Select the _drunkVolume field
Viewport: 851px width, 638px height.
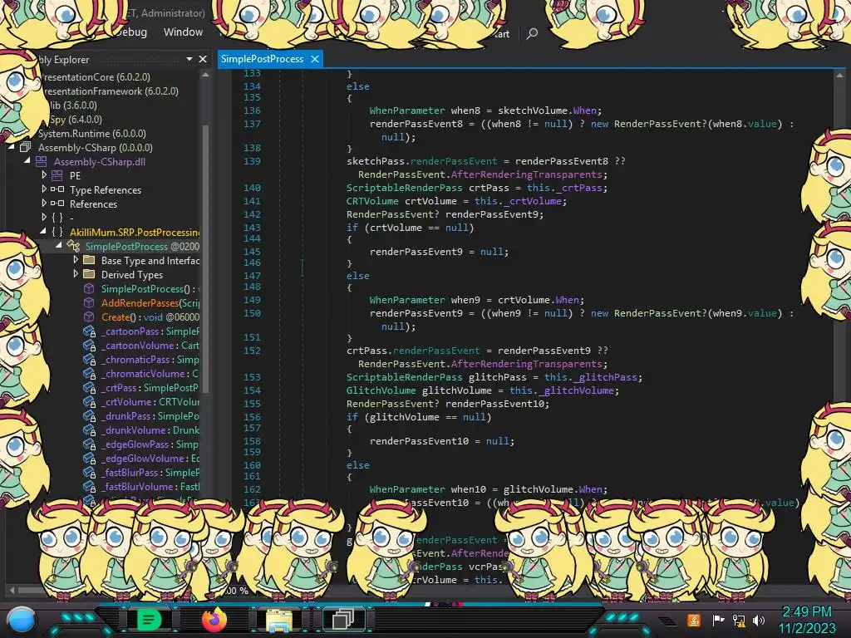coord(150,429)
